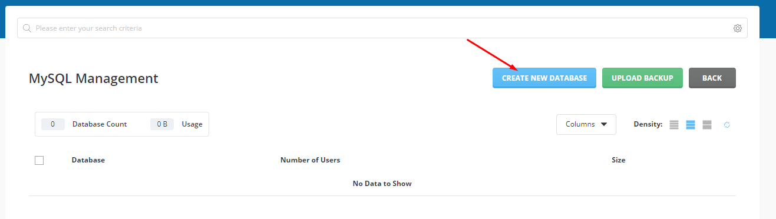Click the MySQL Management heading
Viewport: 776px width, 219px height.
point(94,78)
